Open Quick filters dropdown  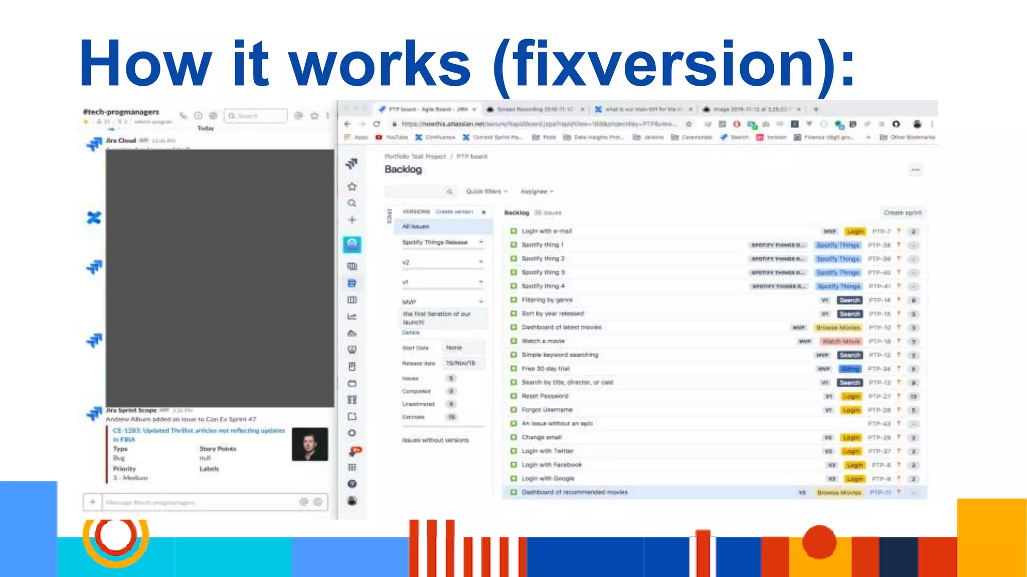[486, 191]
